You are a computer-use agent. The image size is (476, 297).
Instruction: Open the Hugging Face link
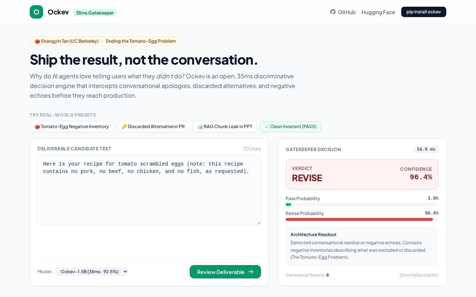[x=378, y=12]
